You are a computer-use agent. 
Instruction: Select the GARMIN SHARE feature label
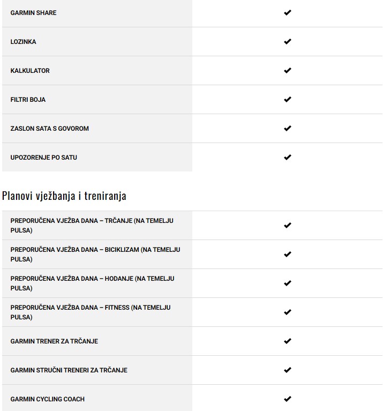(33, 13)
